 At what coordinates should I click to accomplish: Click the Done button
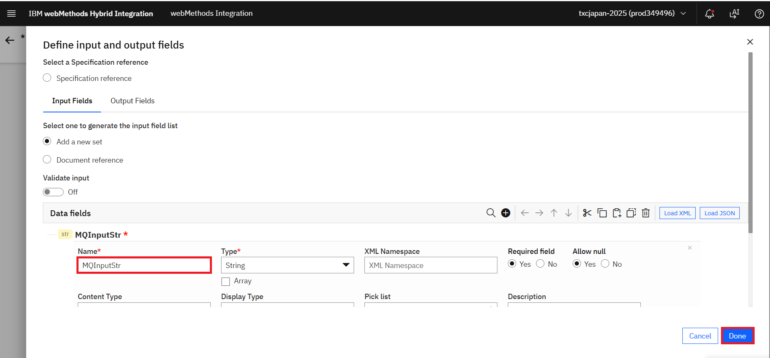[738, 336]
